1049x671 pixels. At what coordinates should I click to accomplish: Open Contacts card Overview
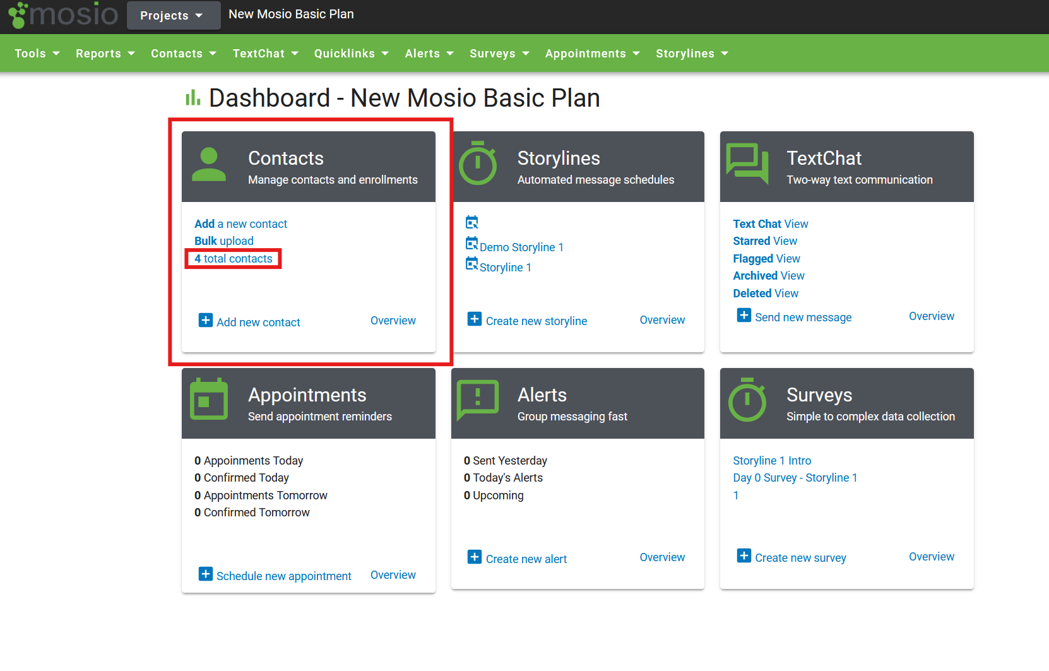point(393,321)
